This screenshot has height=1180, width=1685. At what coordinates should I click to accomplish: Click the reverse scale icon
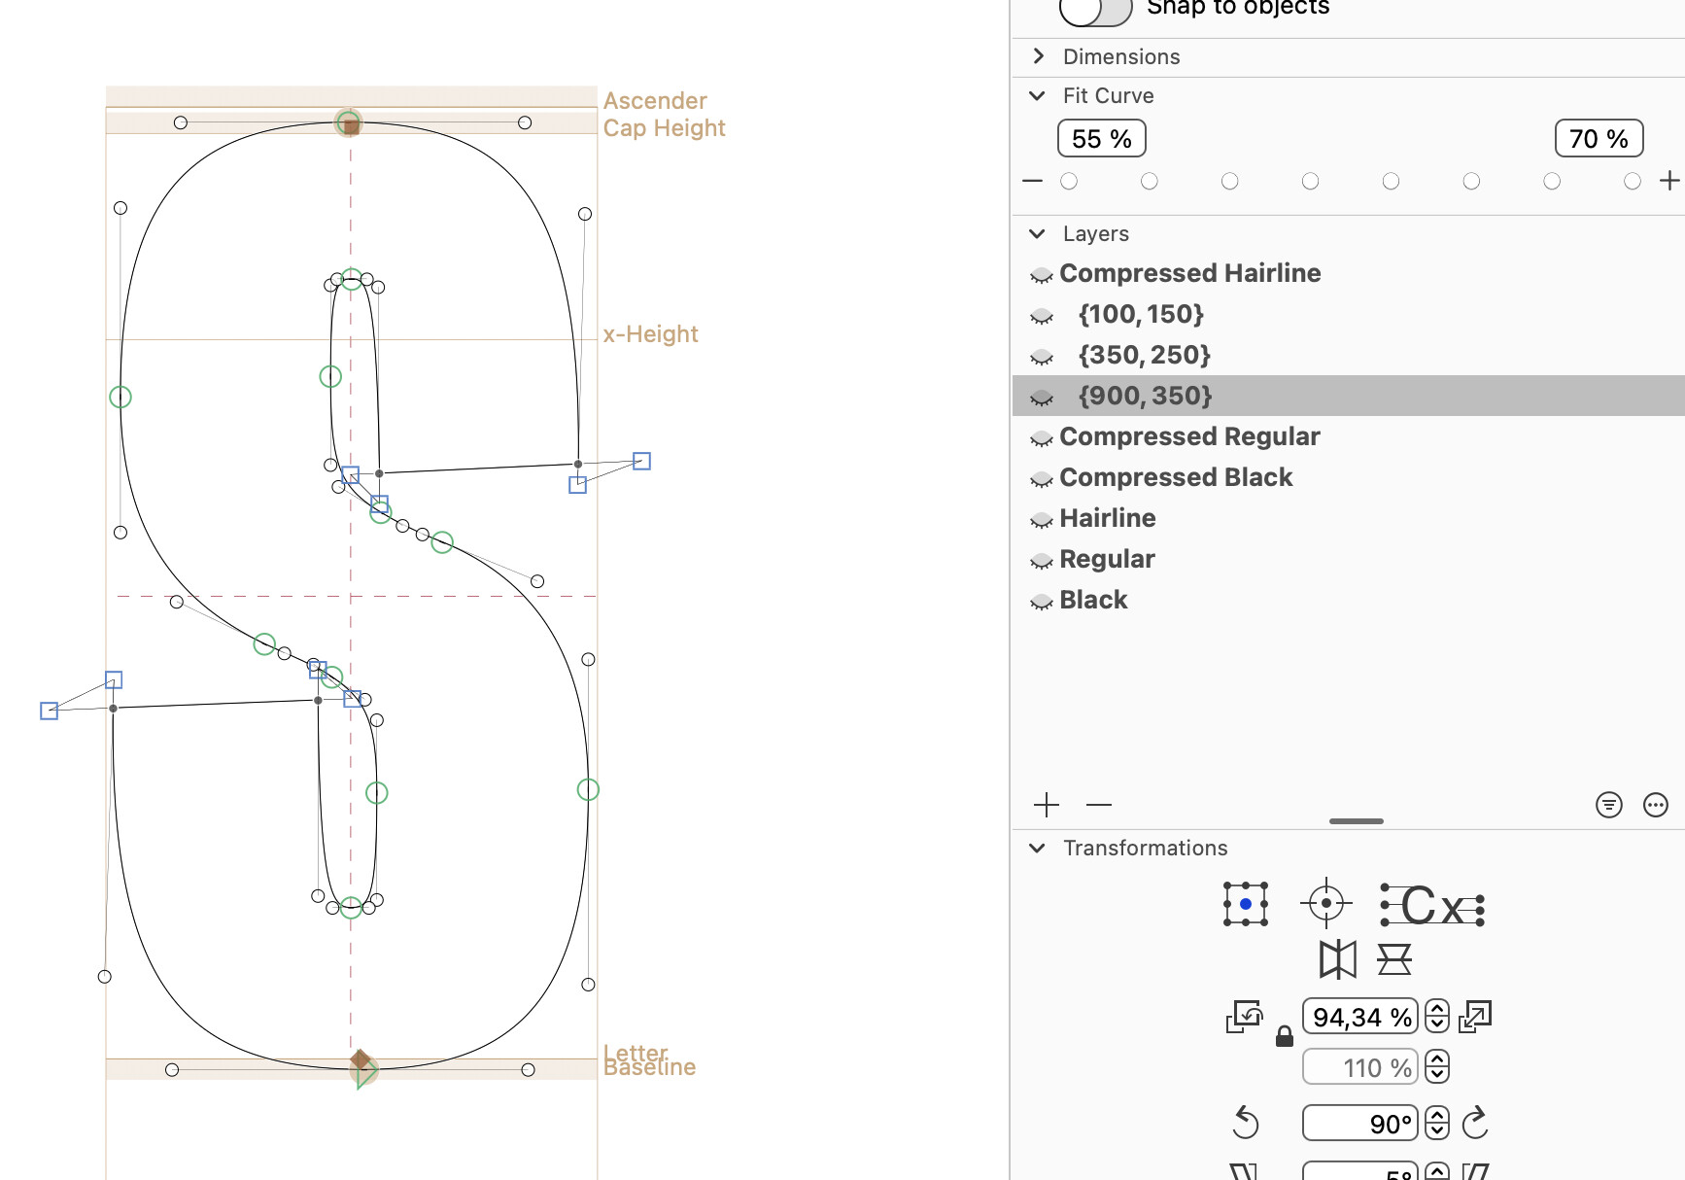[1244, 1017]
